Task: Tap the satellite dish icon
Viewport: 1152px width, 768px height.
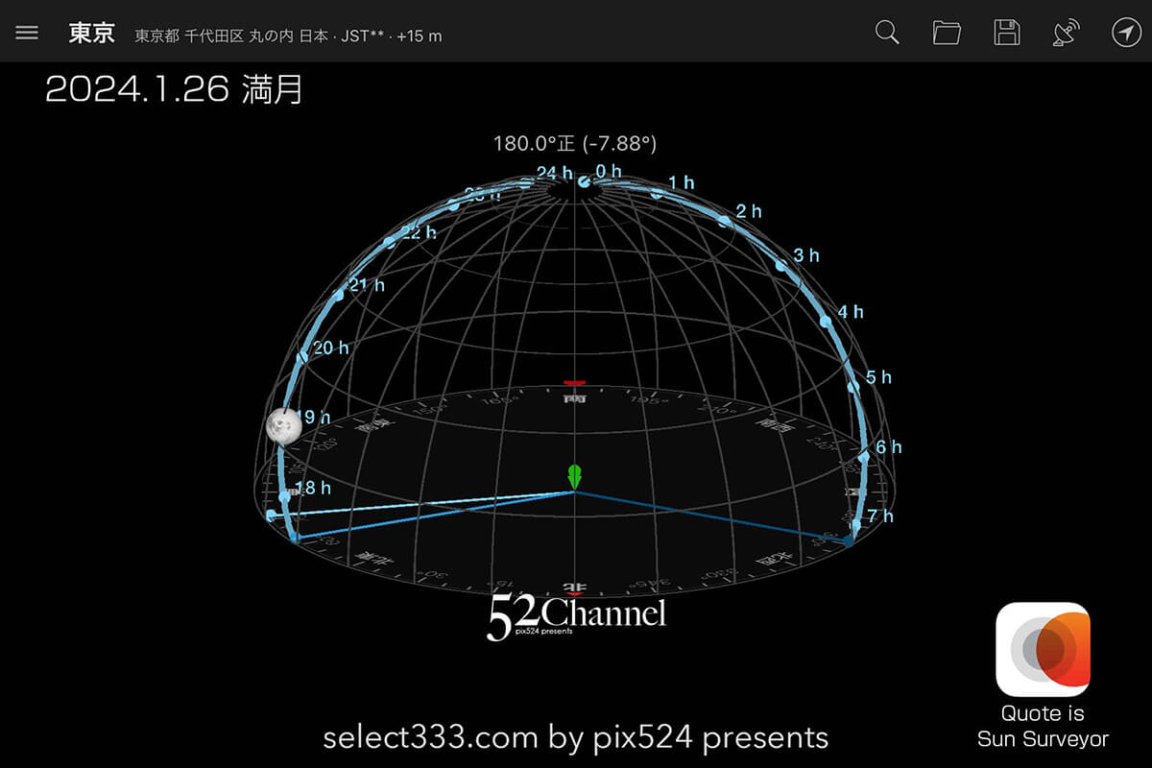Action: [1066, 33]
